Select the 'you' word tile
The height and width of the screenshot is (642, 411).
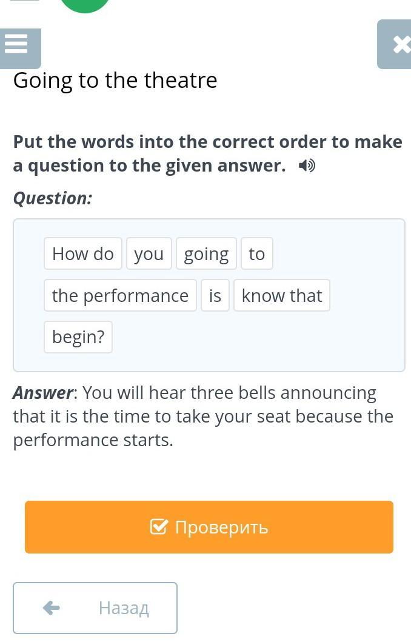click(149, 253)
